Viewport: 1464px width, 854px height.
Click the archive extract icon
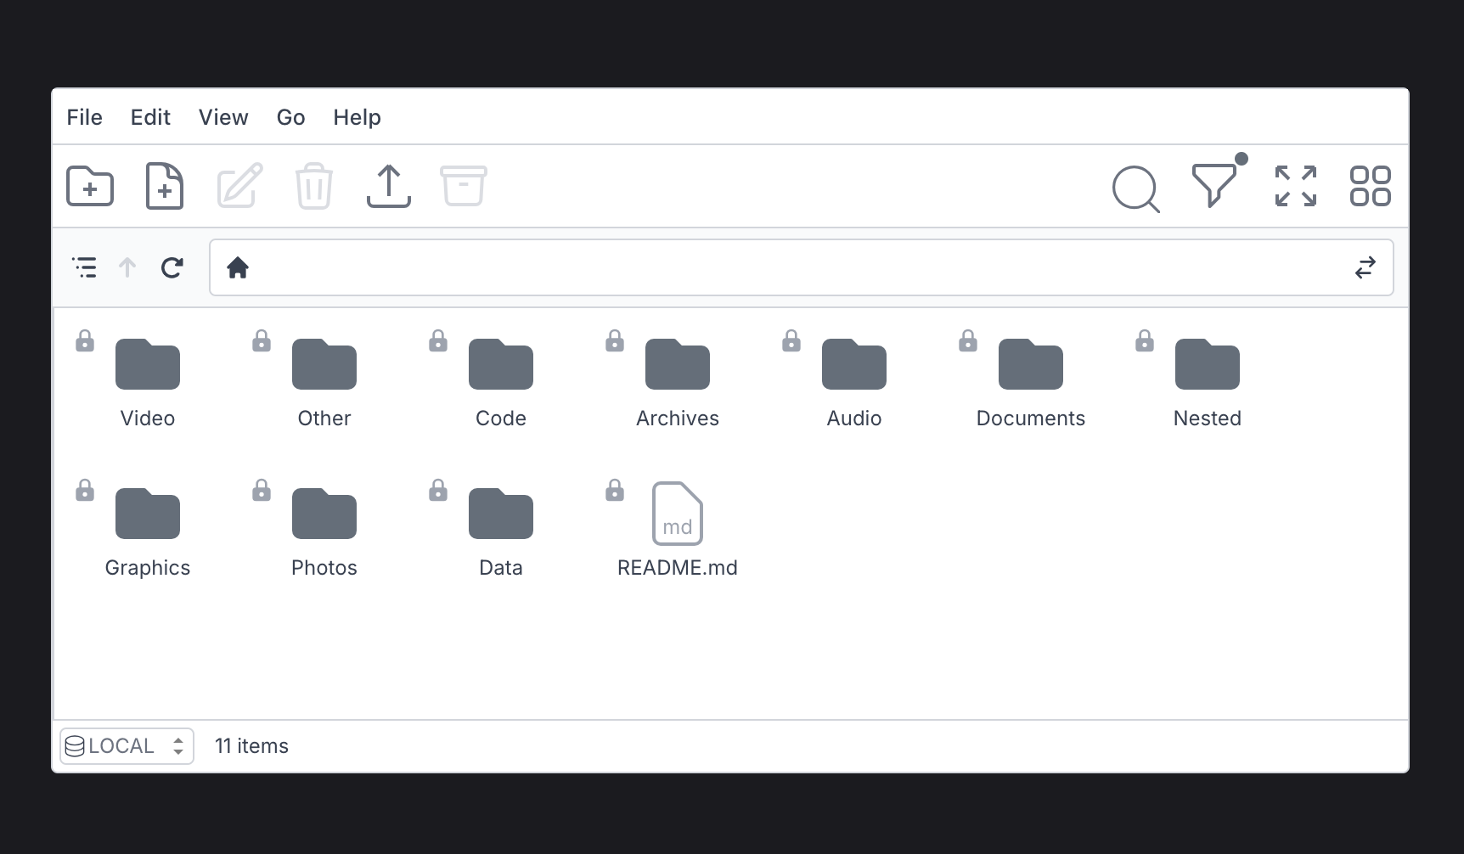coord(463,186)
